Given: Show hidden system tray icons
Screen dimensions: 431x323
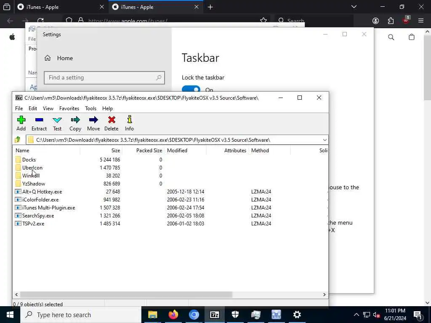Looking at the screenshot, I should point(356,315).
